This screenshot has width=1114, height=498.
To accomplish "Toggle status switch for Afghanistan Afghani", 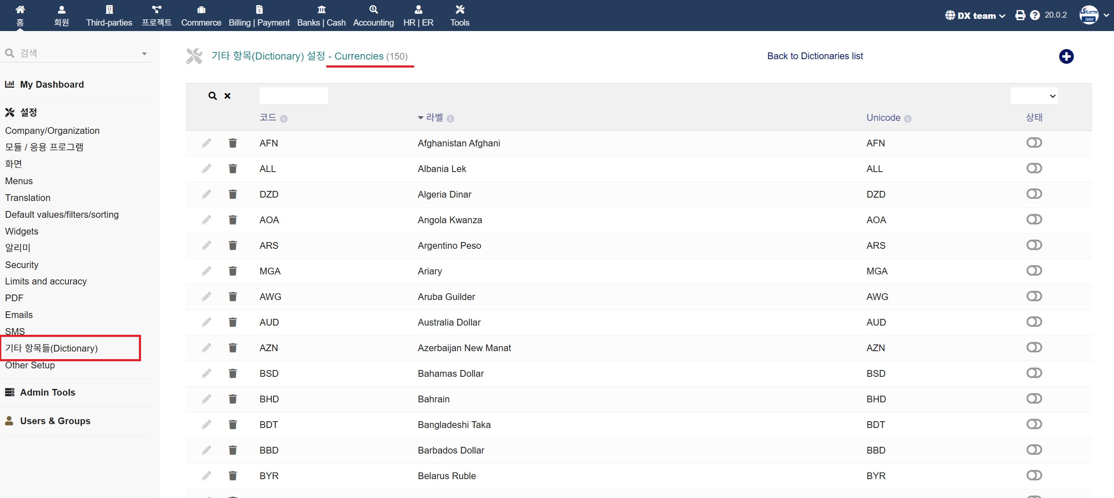I will pos(1033,143).
